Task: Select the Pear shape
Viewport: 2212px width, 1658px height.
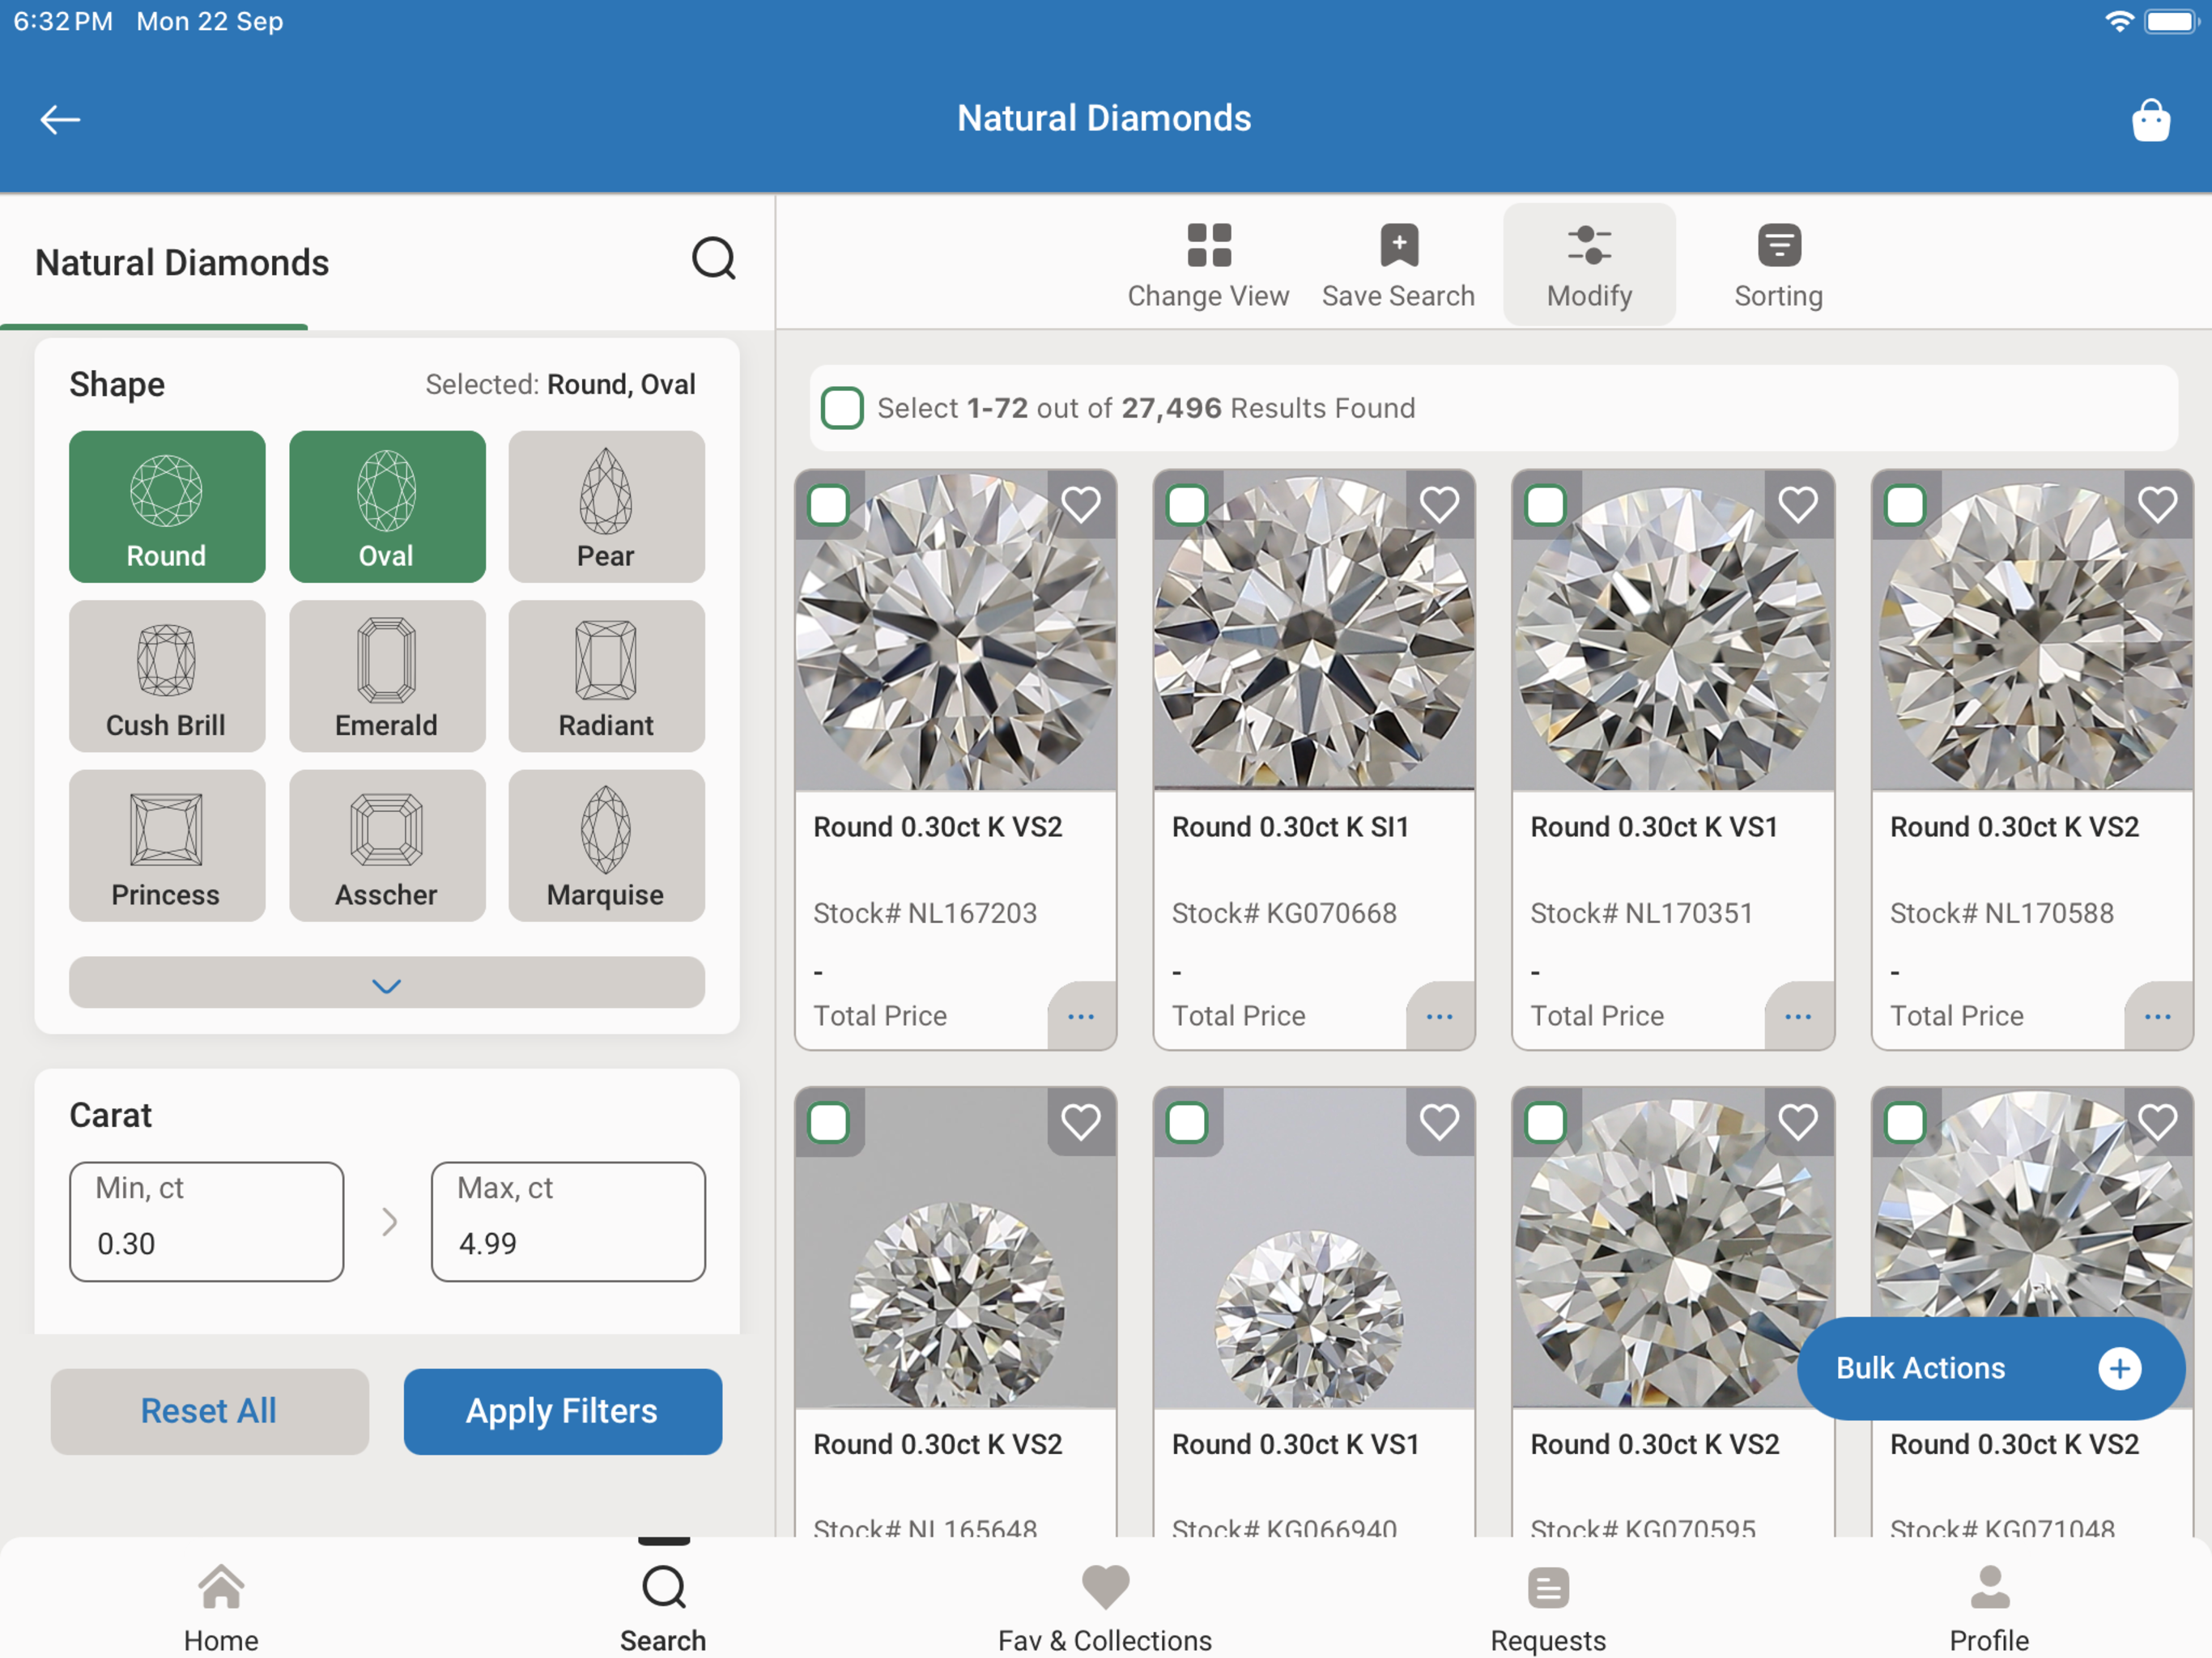Action: point(606,507)
